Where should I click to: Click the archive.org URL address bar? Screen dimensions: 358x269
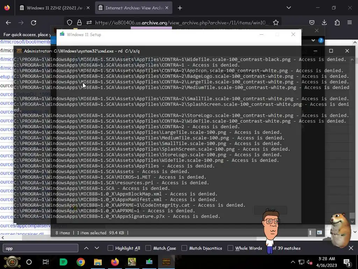tap(180, 23)
